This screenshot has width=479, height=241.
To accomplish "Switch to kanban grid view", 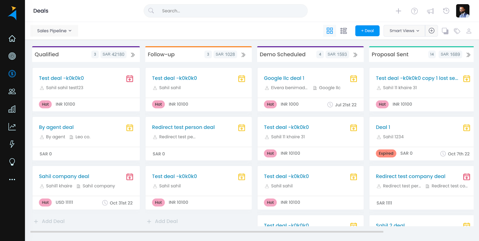I will point(330,31).
